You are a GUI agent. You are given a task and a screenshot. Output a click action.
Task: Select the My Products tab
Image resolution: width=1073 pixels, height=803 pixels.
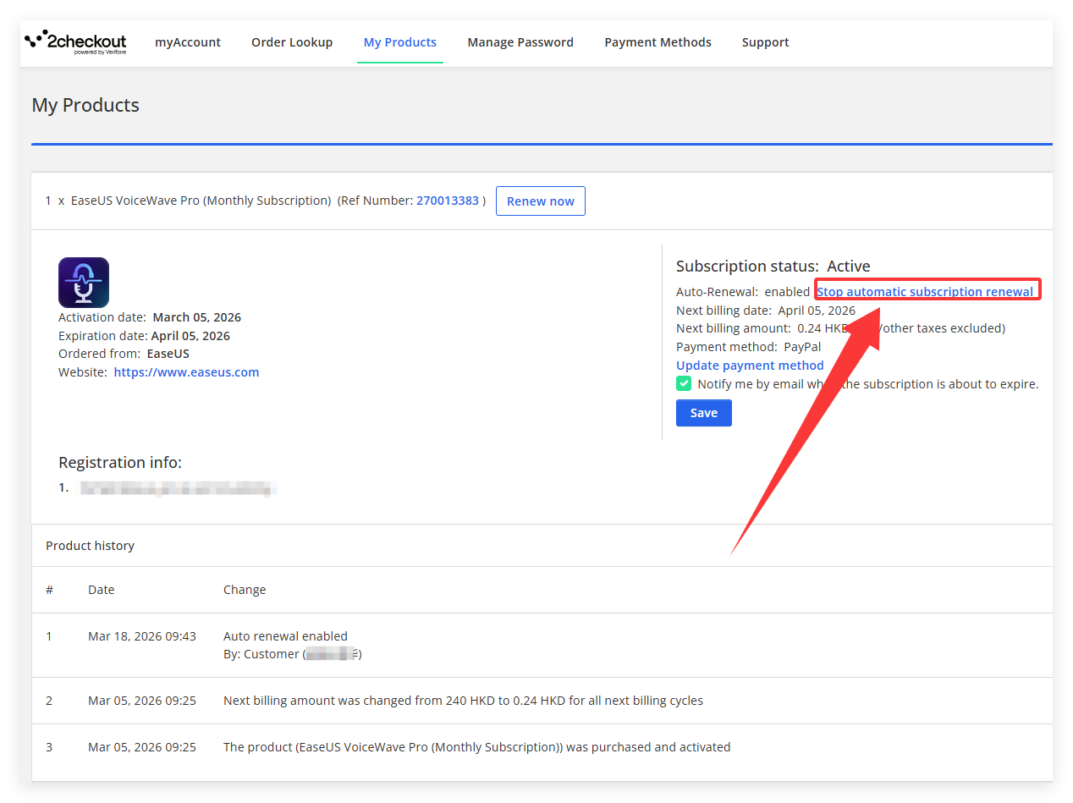(399, 42)
